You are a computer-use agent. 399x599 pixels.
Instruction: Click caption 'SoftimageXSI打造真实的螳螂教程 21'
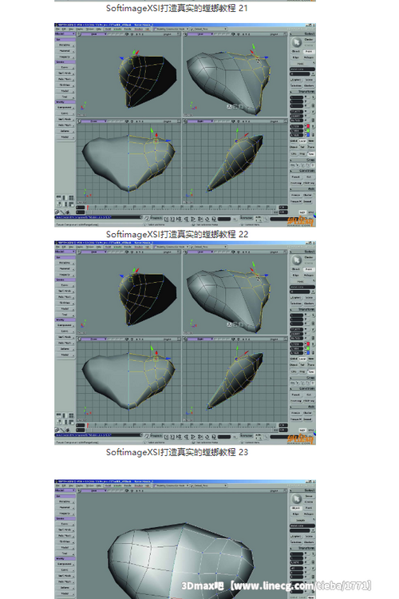177,8
